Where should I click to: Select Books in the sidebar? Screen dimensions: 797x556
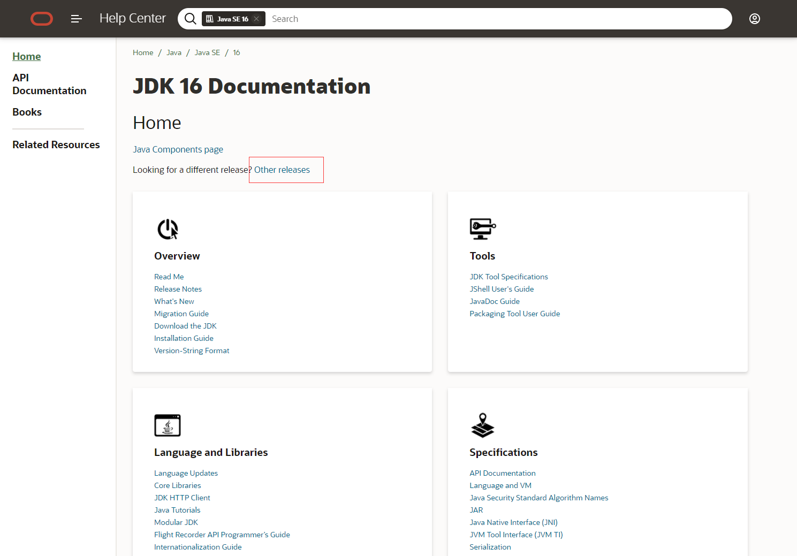(27, 112)
